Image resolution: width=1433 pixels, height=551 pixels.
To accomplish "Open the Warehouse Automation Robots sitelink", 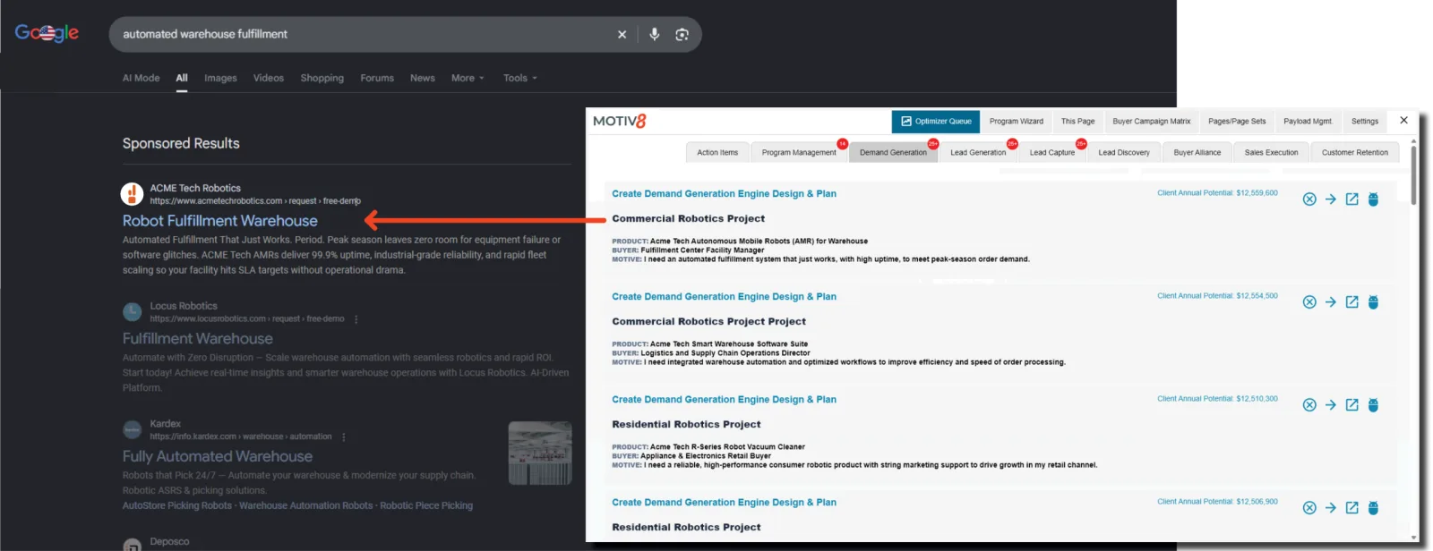I will point(305,505).
